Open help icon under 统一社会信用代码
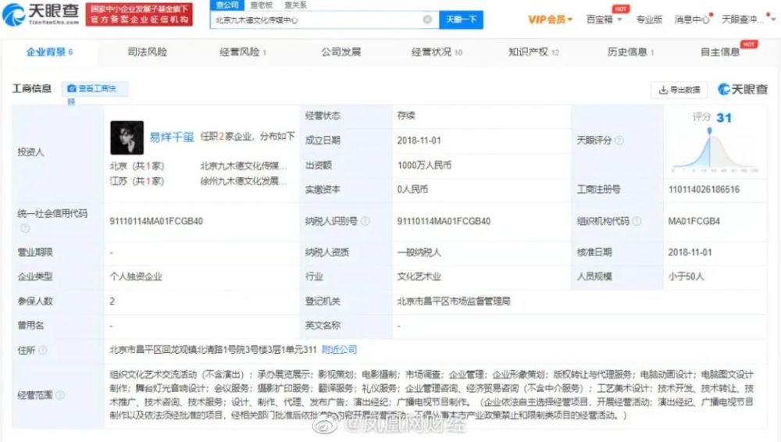The image size is (781, 442). [25, 228]
